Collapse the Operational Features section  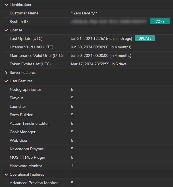click(x=6, y=175)
